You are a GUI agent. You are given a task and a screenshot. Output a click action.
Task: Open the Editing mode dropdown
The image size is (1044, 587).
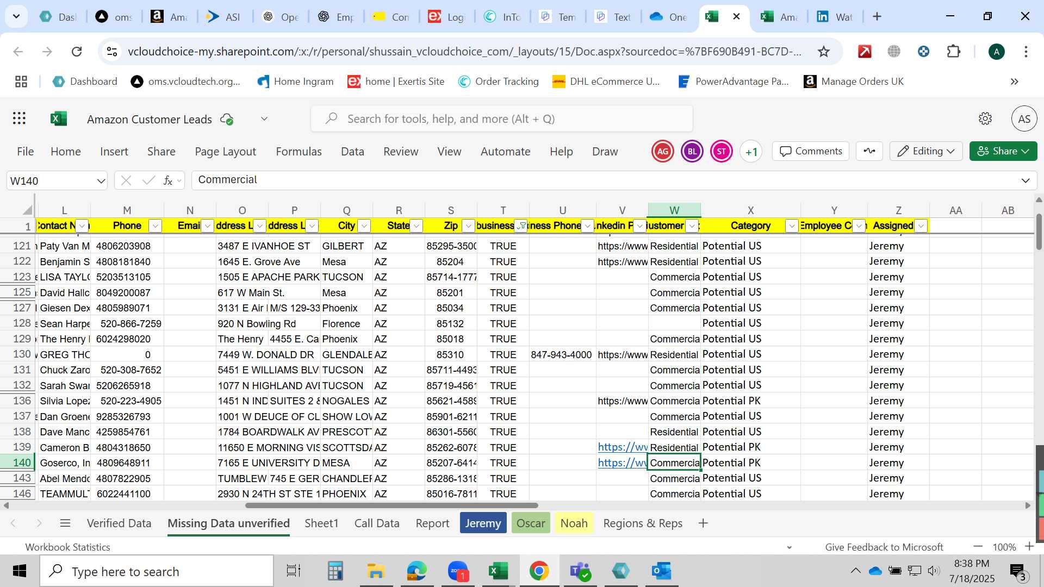tap(926, 151)
